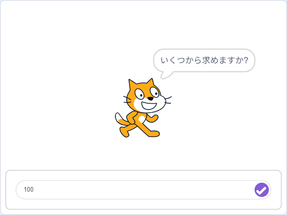Image resolution: width=287 pixels, height=215 pixels.
Task: Click the cat's smiling mouth
Action: [149, 106]
